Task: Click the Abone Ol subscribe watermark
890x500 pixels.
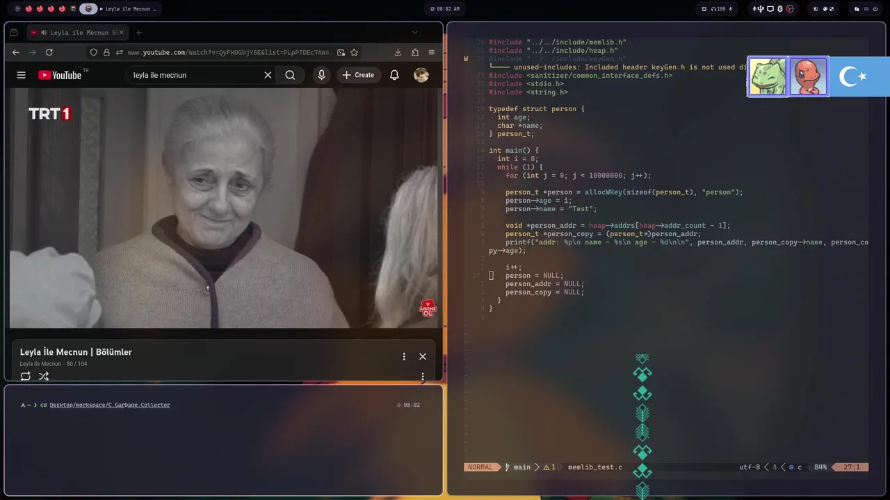Action: point(428,309)
